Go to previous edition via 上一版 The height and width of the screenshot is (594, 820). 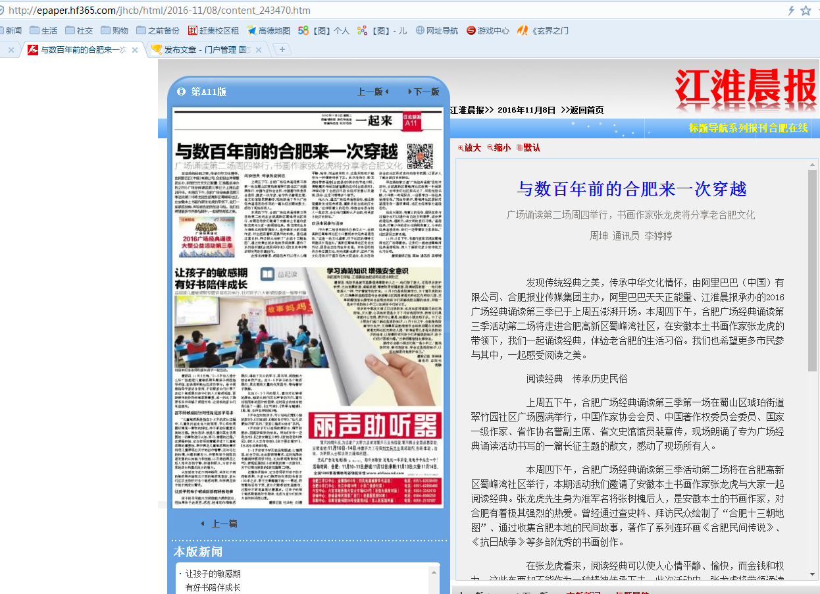(x=373, y=92)
